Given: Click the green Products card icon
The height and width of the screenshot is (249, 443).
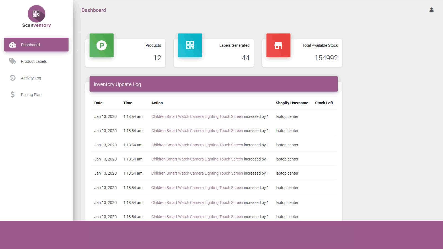Looking at the screenshot, I should tap(101, 45).
